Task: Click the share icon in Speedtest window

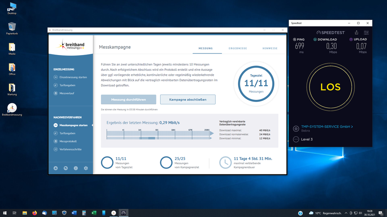Action: tap(356, 32)
